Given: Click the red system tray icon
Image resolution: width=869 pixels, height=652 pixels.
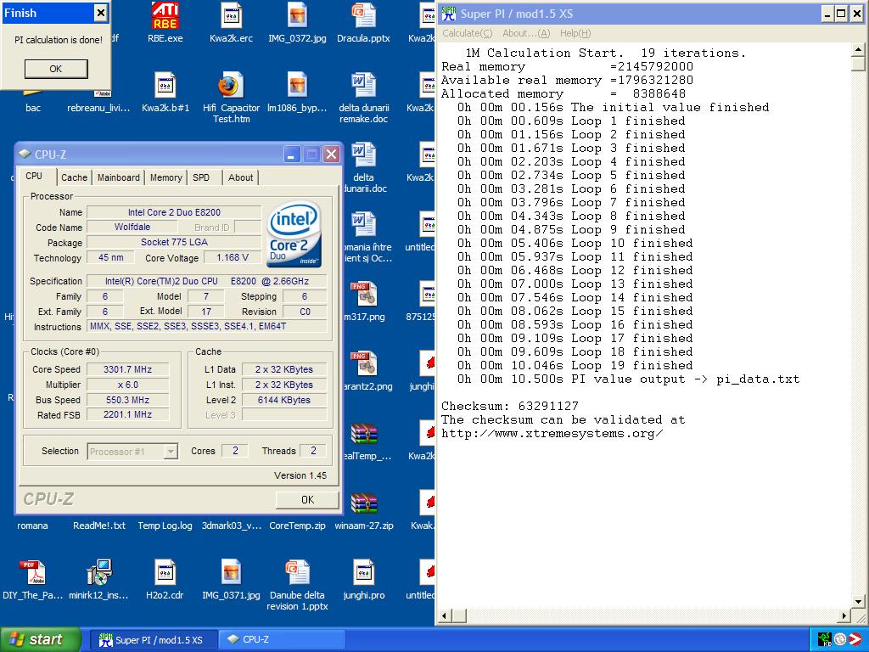Looking at the screenshot, I should coord(855,639).
